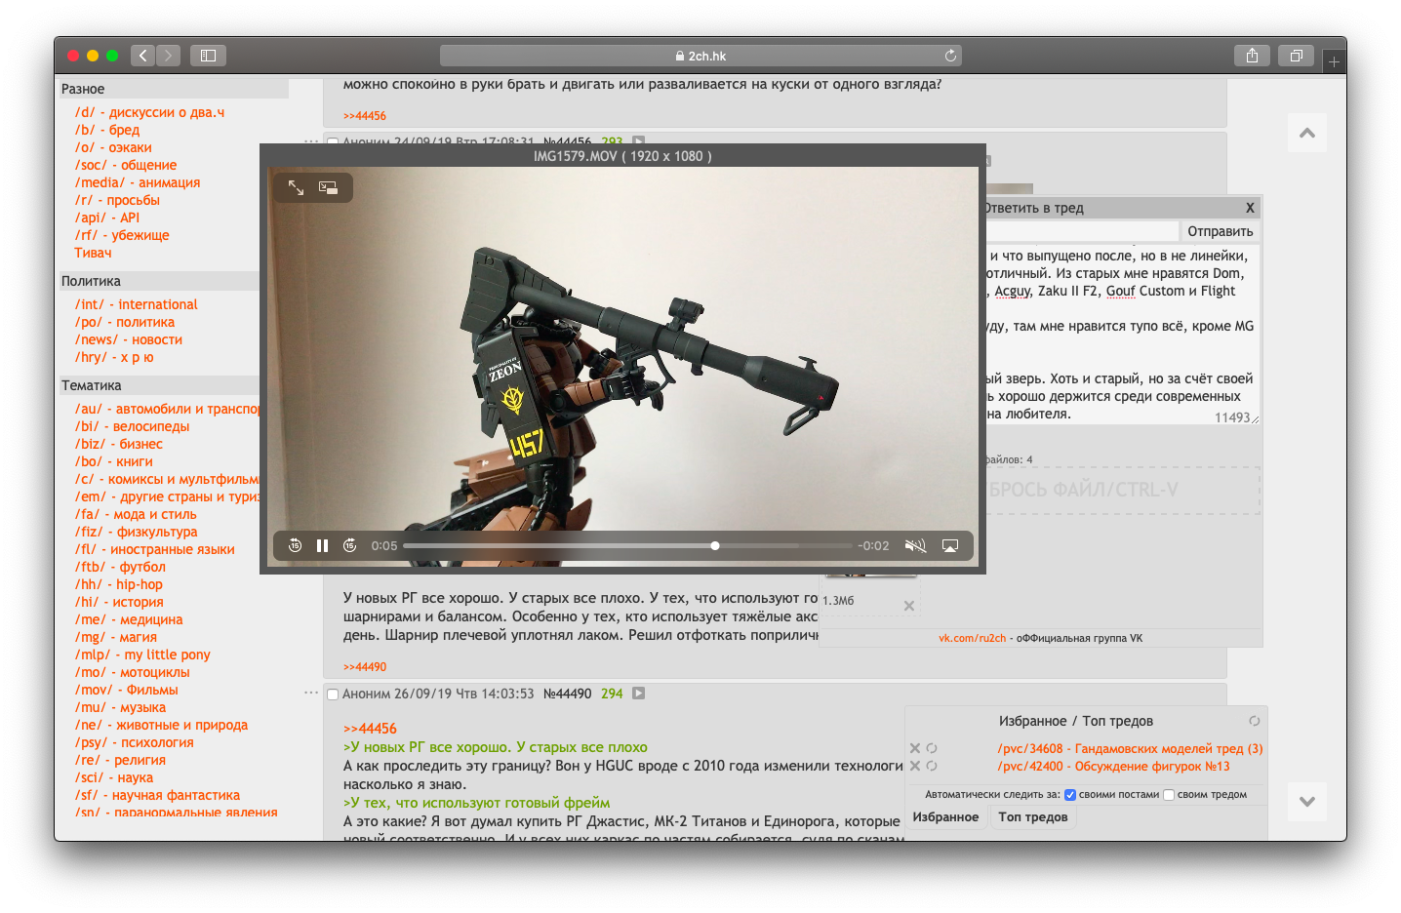1401x913 pixels.
Task: Open the /rf/ - убежище board
Action: (122, 235)
